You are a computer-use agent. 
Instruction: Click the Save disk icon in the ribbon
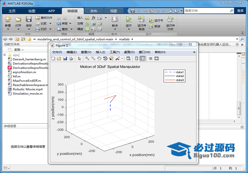(x=29, y=19)
